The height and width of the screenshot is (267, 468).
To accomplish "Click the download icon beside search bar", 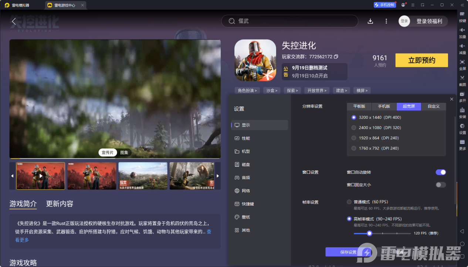I will tap(370, 21).
